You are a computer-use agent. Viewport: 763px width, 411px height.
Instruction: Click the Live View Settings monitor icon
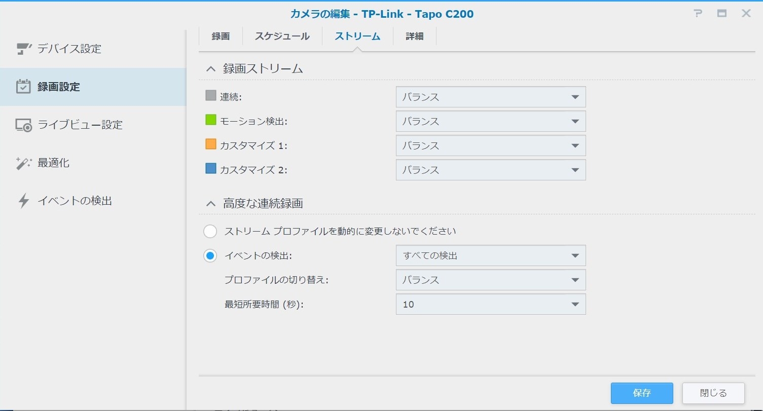pos(23,125)
